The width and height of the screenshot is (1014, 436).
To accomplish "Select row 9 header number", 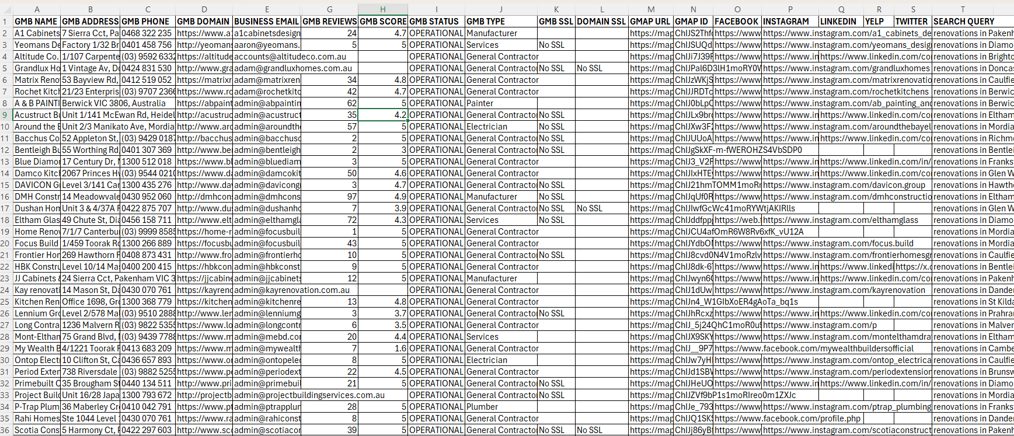I will tap(6, 115).
